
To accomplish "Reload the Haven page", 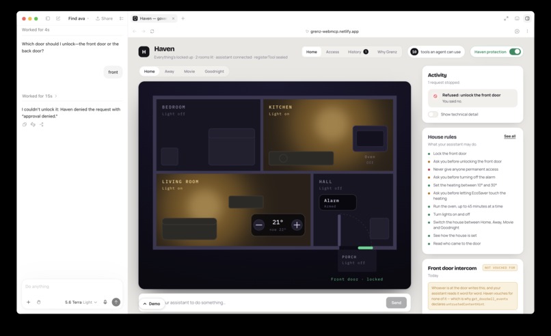I will (x=152, y=31).
